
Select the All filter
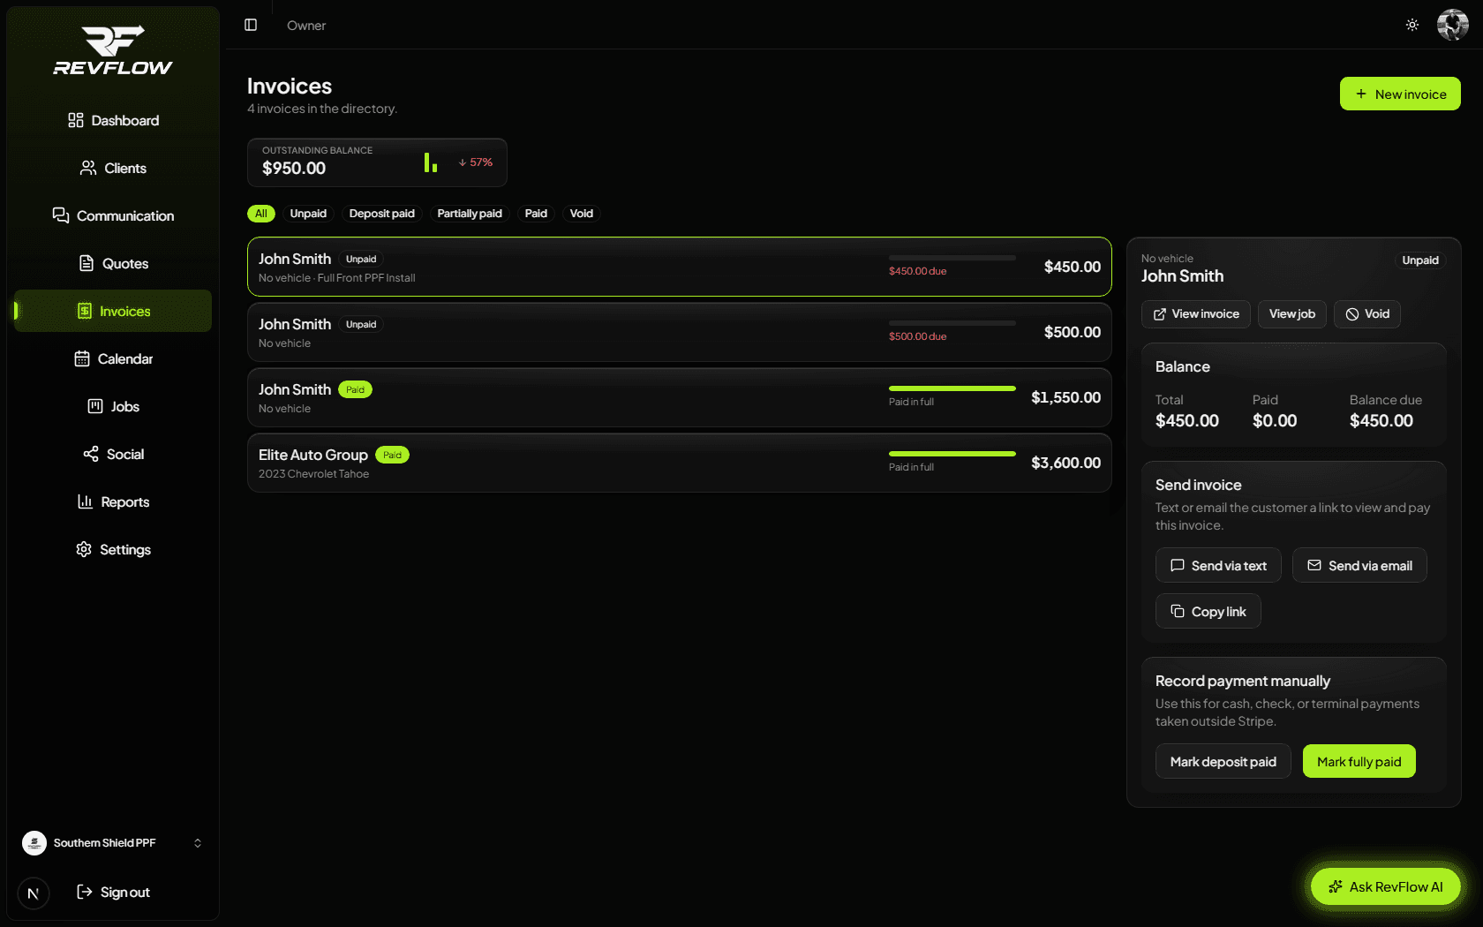[261, 214]
